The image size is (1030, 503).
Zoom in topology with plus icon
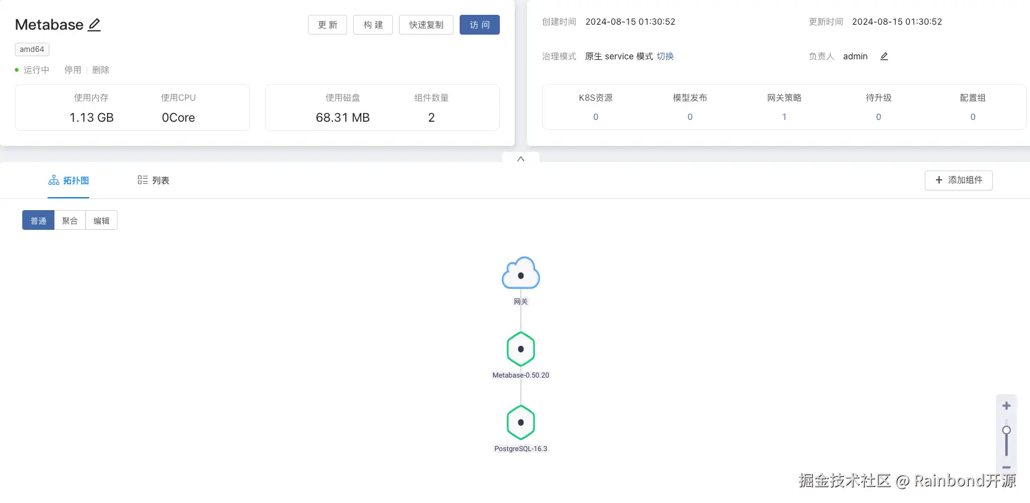point(1006,406)
